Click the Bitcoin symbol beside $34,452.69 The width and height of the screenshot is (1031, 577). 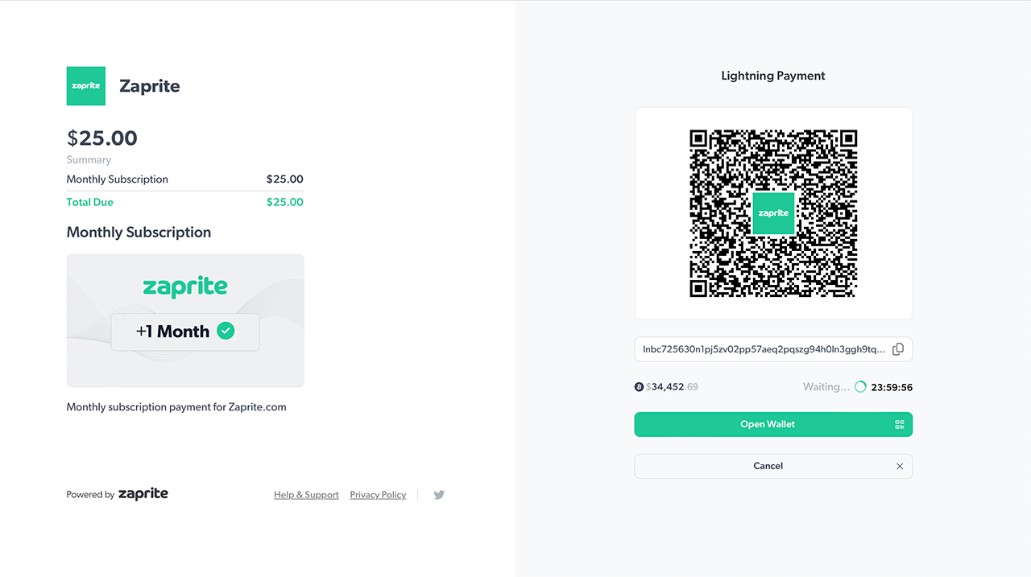[x=640, y=387]
